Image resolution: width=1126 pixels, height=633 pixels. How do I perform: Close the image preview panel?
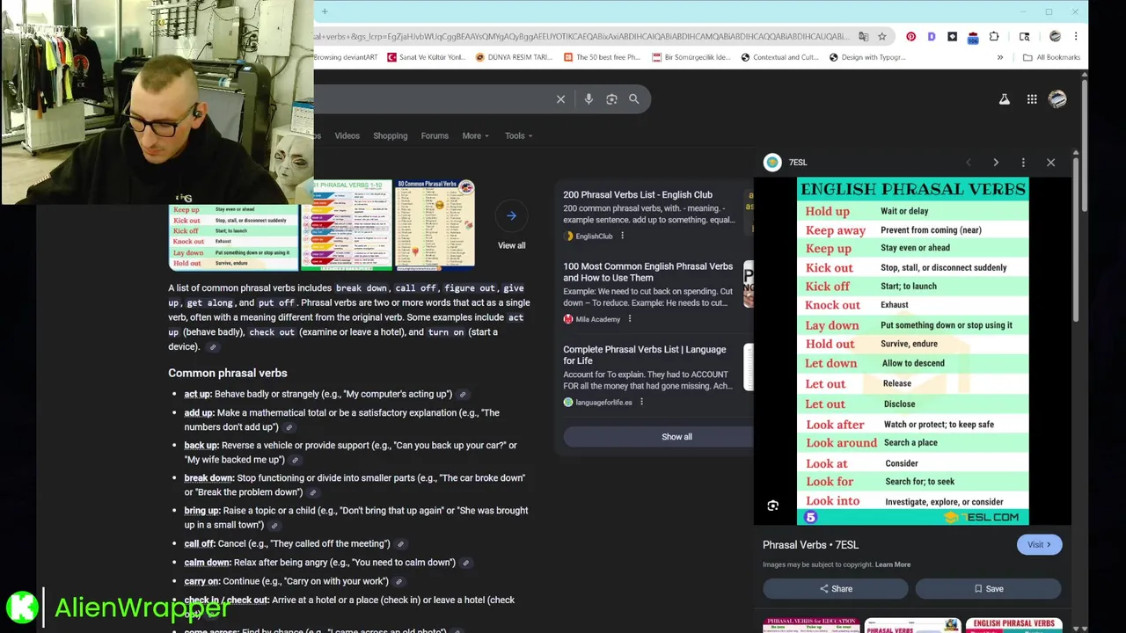coord(1050,163)
